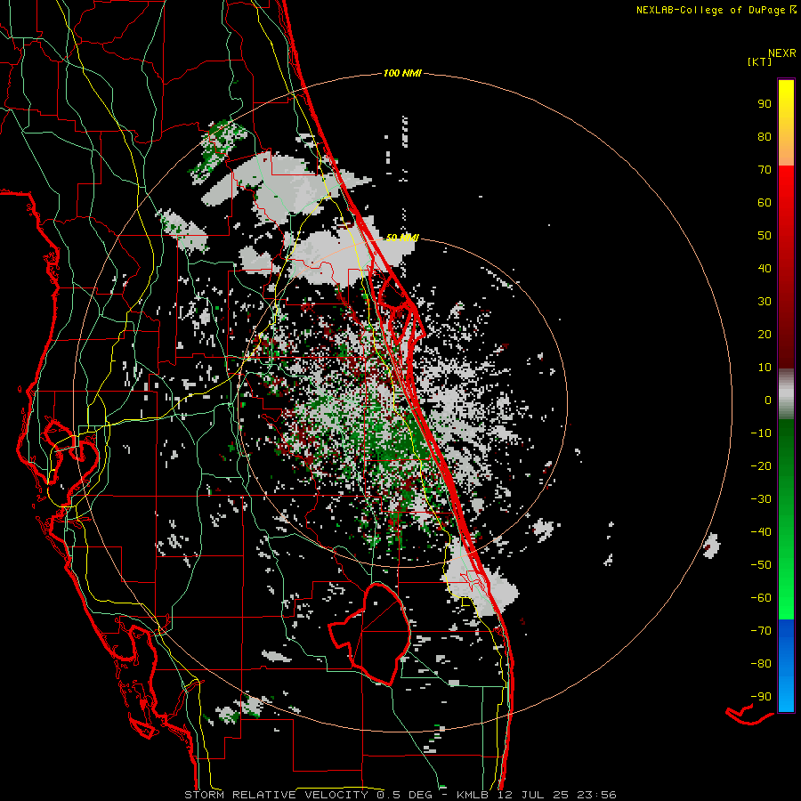Click the -60 value on the velocity scale
This screenshot has width=801, height=801.
(x=761, y=598)
